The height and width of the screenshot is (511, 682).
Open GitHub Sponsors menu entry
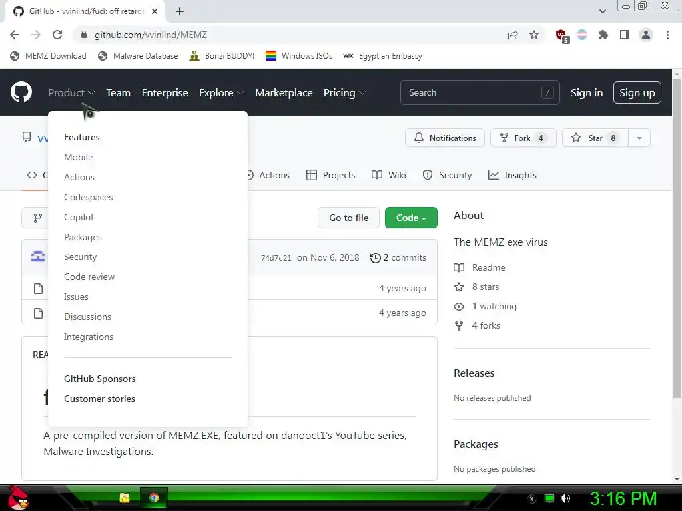[100, 379]
